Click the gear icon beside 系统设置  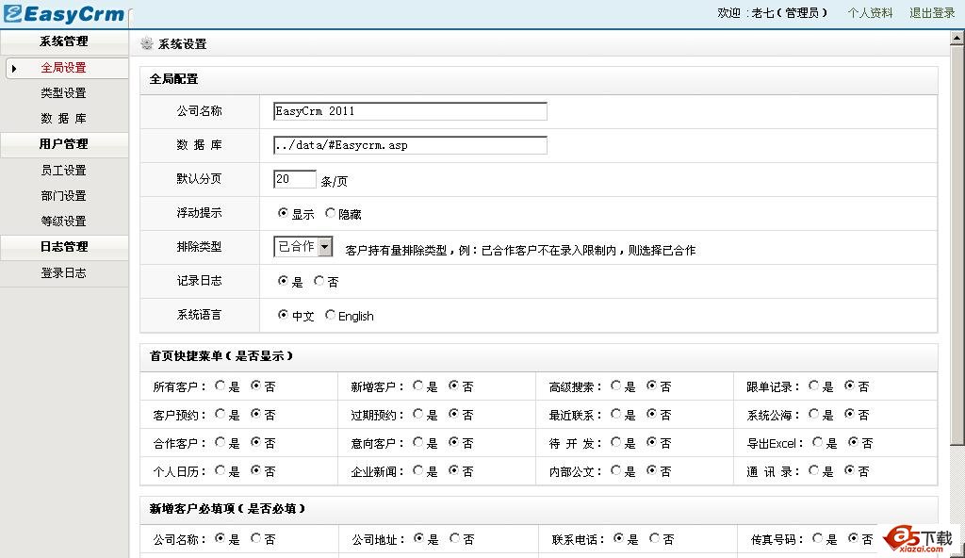[146, 43]
